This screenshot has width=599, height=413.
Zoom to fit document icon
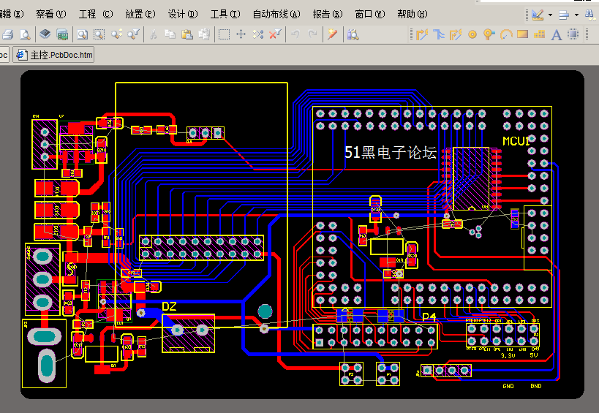pyautogui.click(x=82, y=35)
